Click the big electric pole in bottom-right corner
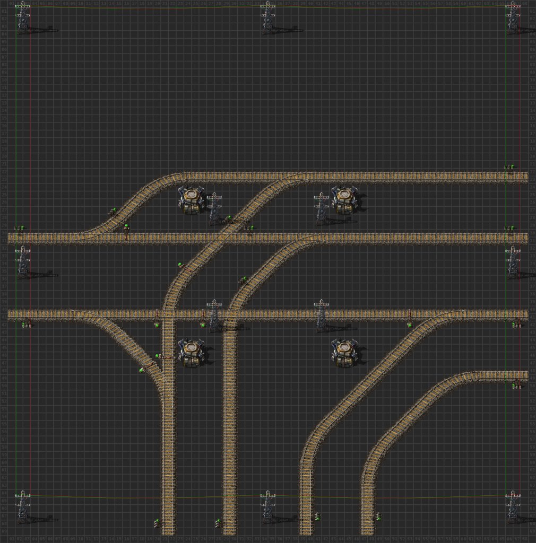 tap(513, 506)
